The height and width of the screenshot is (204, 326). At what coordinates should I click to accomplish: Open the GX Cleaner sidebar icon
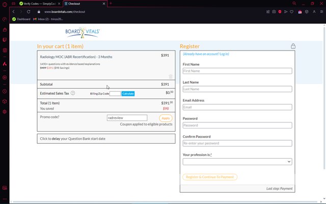click(x=5, y=30)
